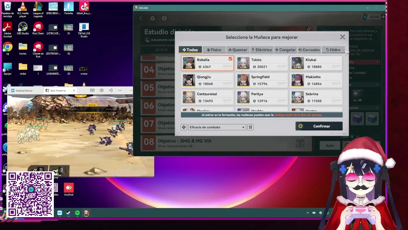Screen dimensions: 408x230
Task: Open TikTok LIVE Studio shortcut
Action: [84, 30]
